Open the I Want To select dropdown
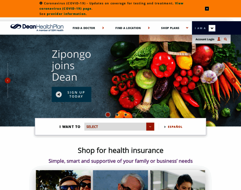This screenshot has height=190, width=241. click(119, 127)
